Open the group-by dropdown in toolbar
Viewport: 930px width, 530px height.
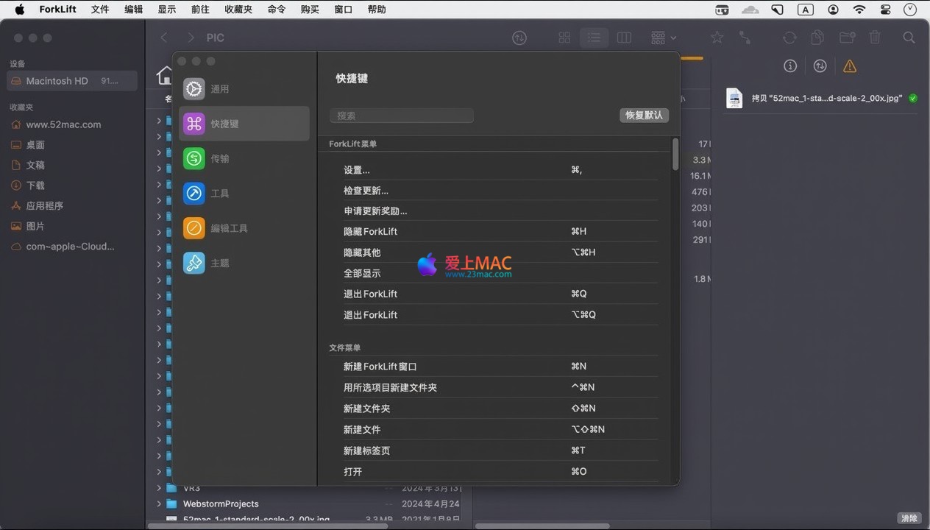(663, 38)
